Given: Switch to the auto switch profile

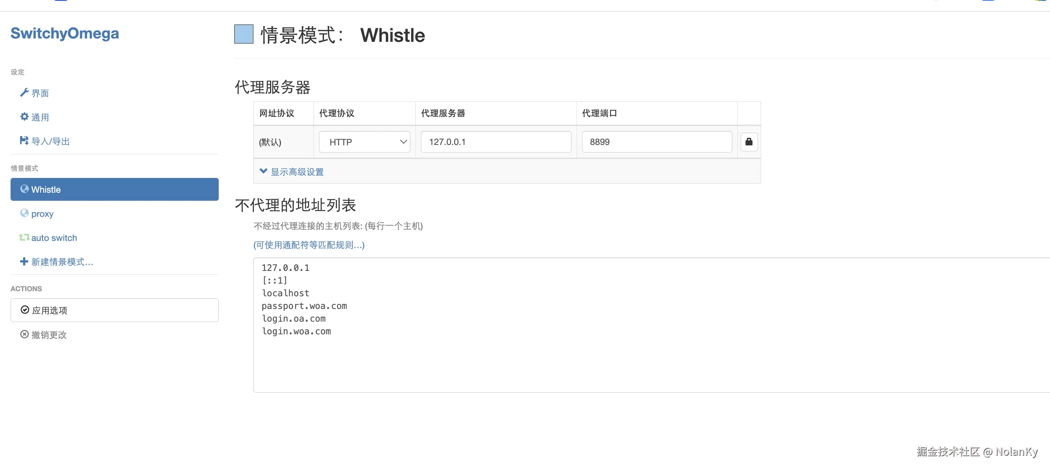Looking at the screenshot, I should pos(54,238).
